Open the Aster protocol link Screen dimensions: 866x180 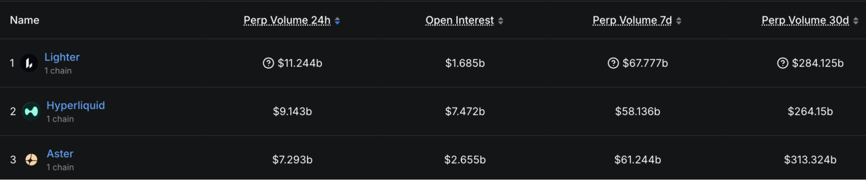60,154
